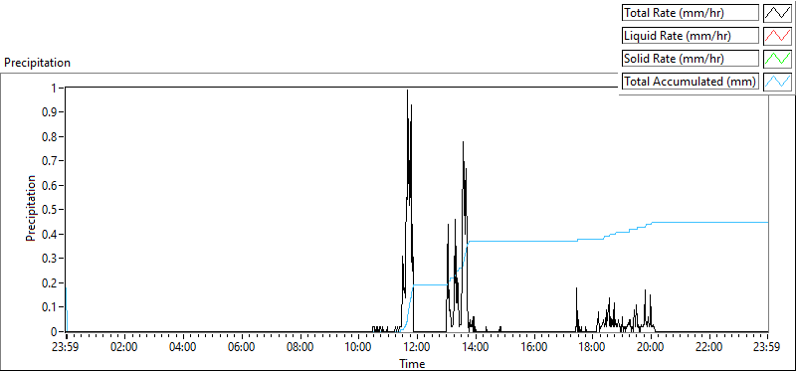This screenshot has height=371, width=796.
Task: Click the X-axis tick label 04:00
Action: [183, 348]
